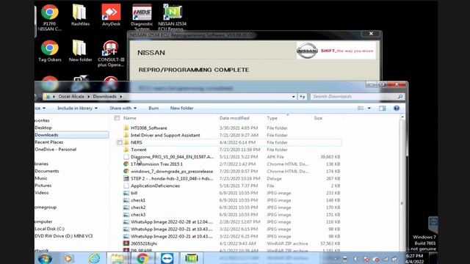
Task: Expand the Oscar Alcala breadcrumb arrow
Action: click(x=88, y=96)
